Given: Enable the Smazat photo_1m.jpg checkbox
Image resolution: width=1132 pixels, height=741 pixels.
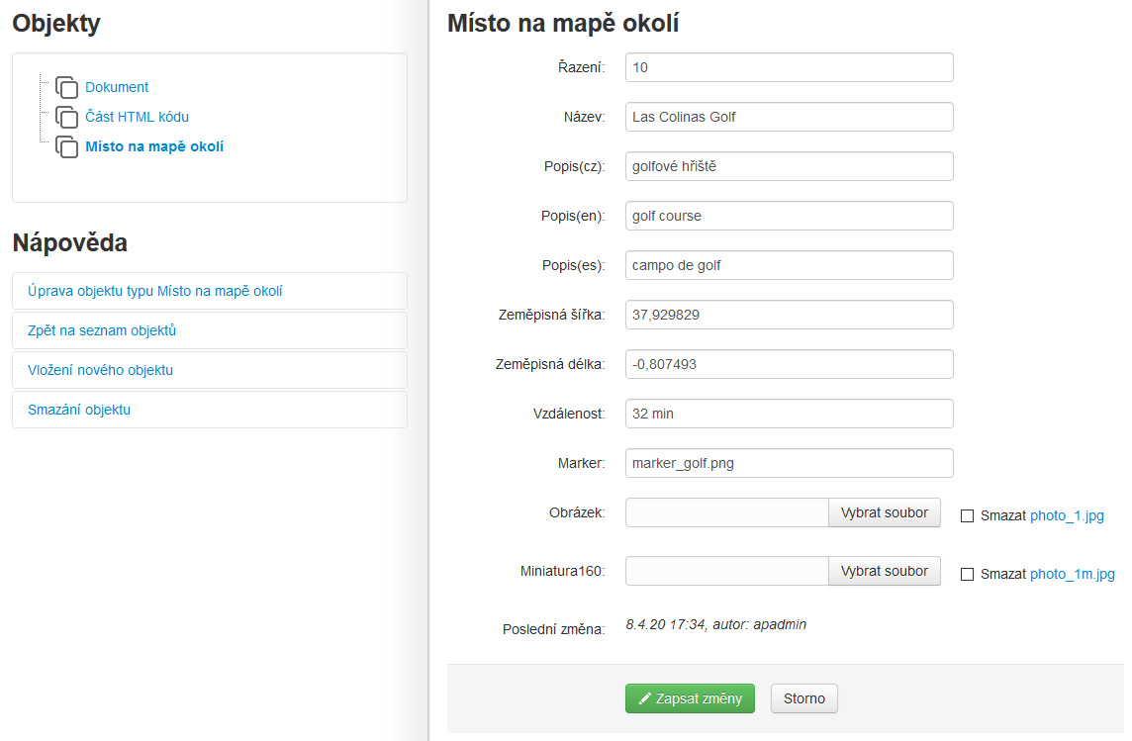Looking at the screenshot, I should click(x=968, y=574).
